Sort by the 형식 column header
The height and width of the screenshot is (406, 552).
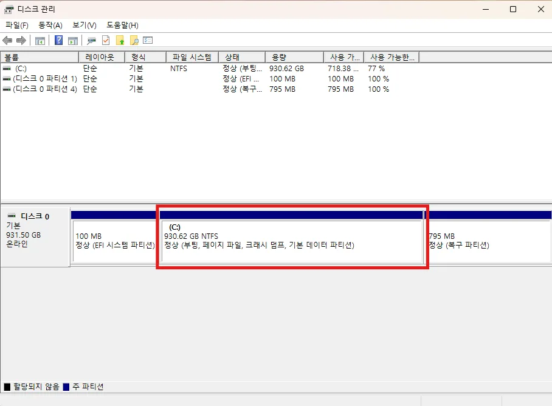coord(145,57)
